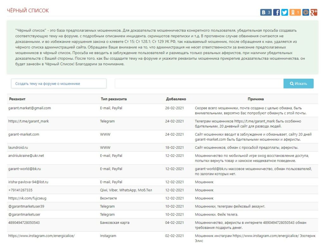Share page via VKontakte icon
The height and width of the screenshot is (244, 324).
tap(266, 12)
